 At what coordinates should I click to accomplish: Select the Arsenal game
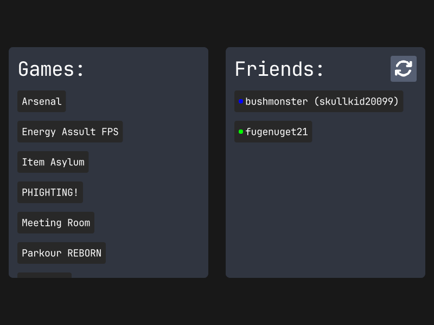42,101
